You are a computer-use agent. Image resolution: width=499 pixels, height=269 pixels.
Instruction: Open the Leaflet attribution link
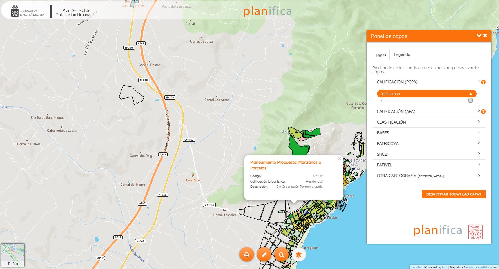coord(417,267)
